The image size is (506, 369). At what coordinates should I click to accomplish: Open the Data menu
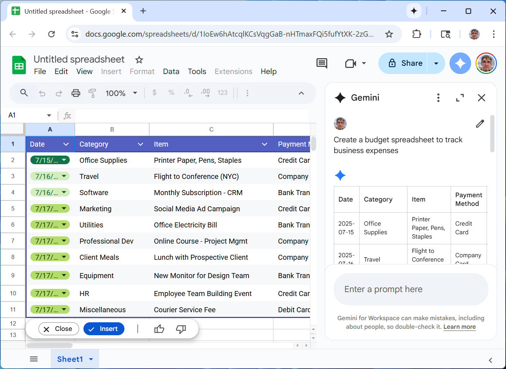point(171,72)
